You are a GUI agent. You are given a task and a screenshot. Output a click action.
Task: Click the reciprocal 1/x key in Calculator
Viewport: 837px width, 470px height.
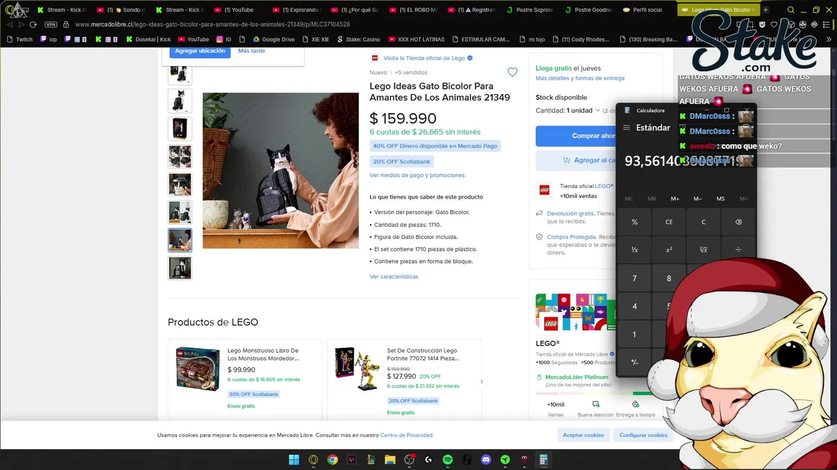[634, 250]
